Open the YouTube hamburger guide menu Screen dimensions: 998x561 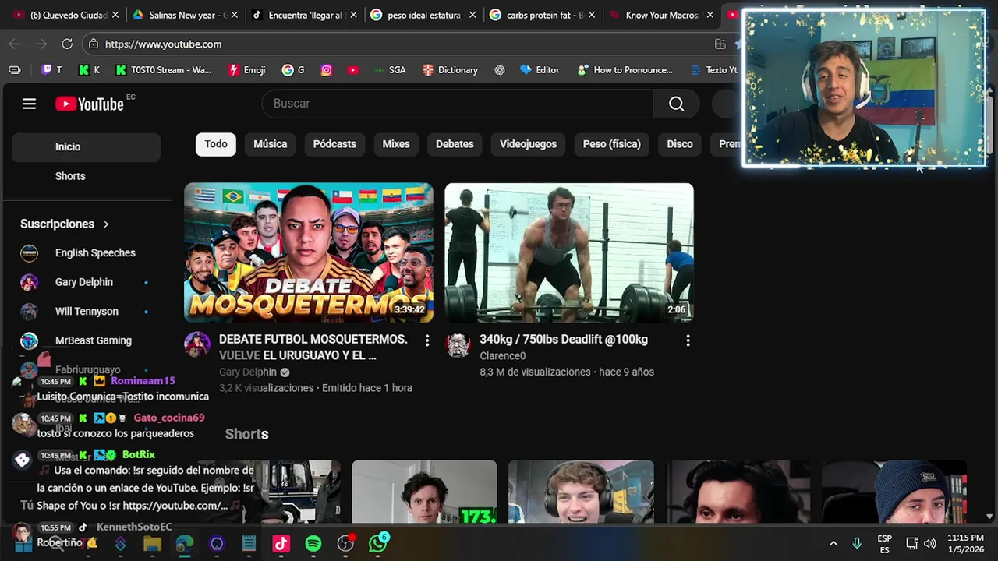click(x=29, y=104)
